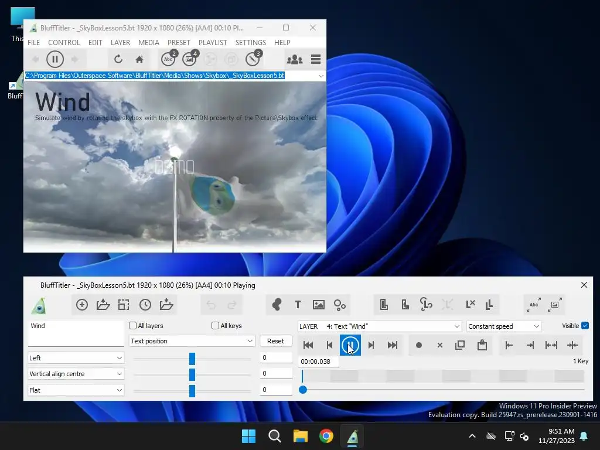Image resolution: width=600 pixels, height=450 pixels.
Task: Open the HELP menu
Action: [x=282, y=42]
